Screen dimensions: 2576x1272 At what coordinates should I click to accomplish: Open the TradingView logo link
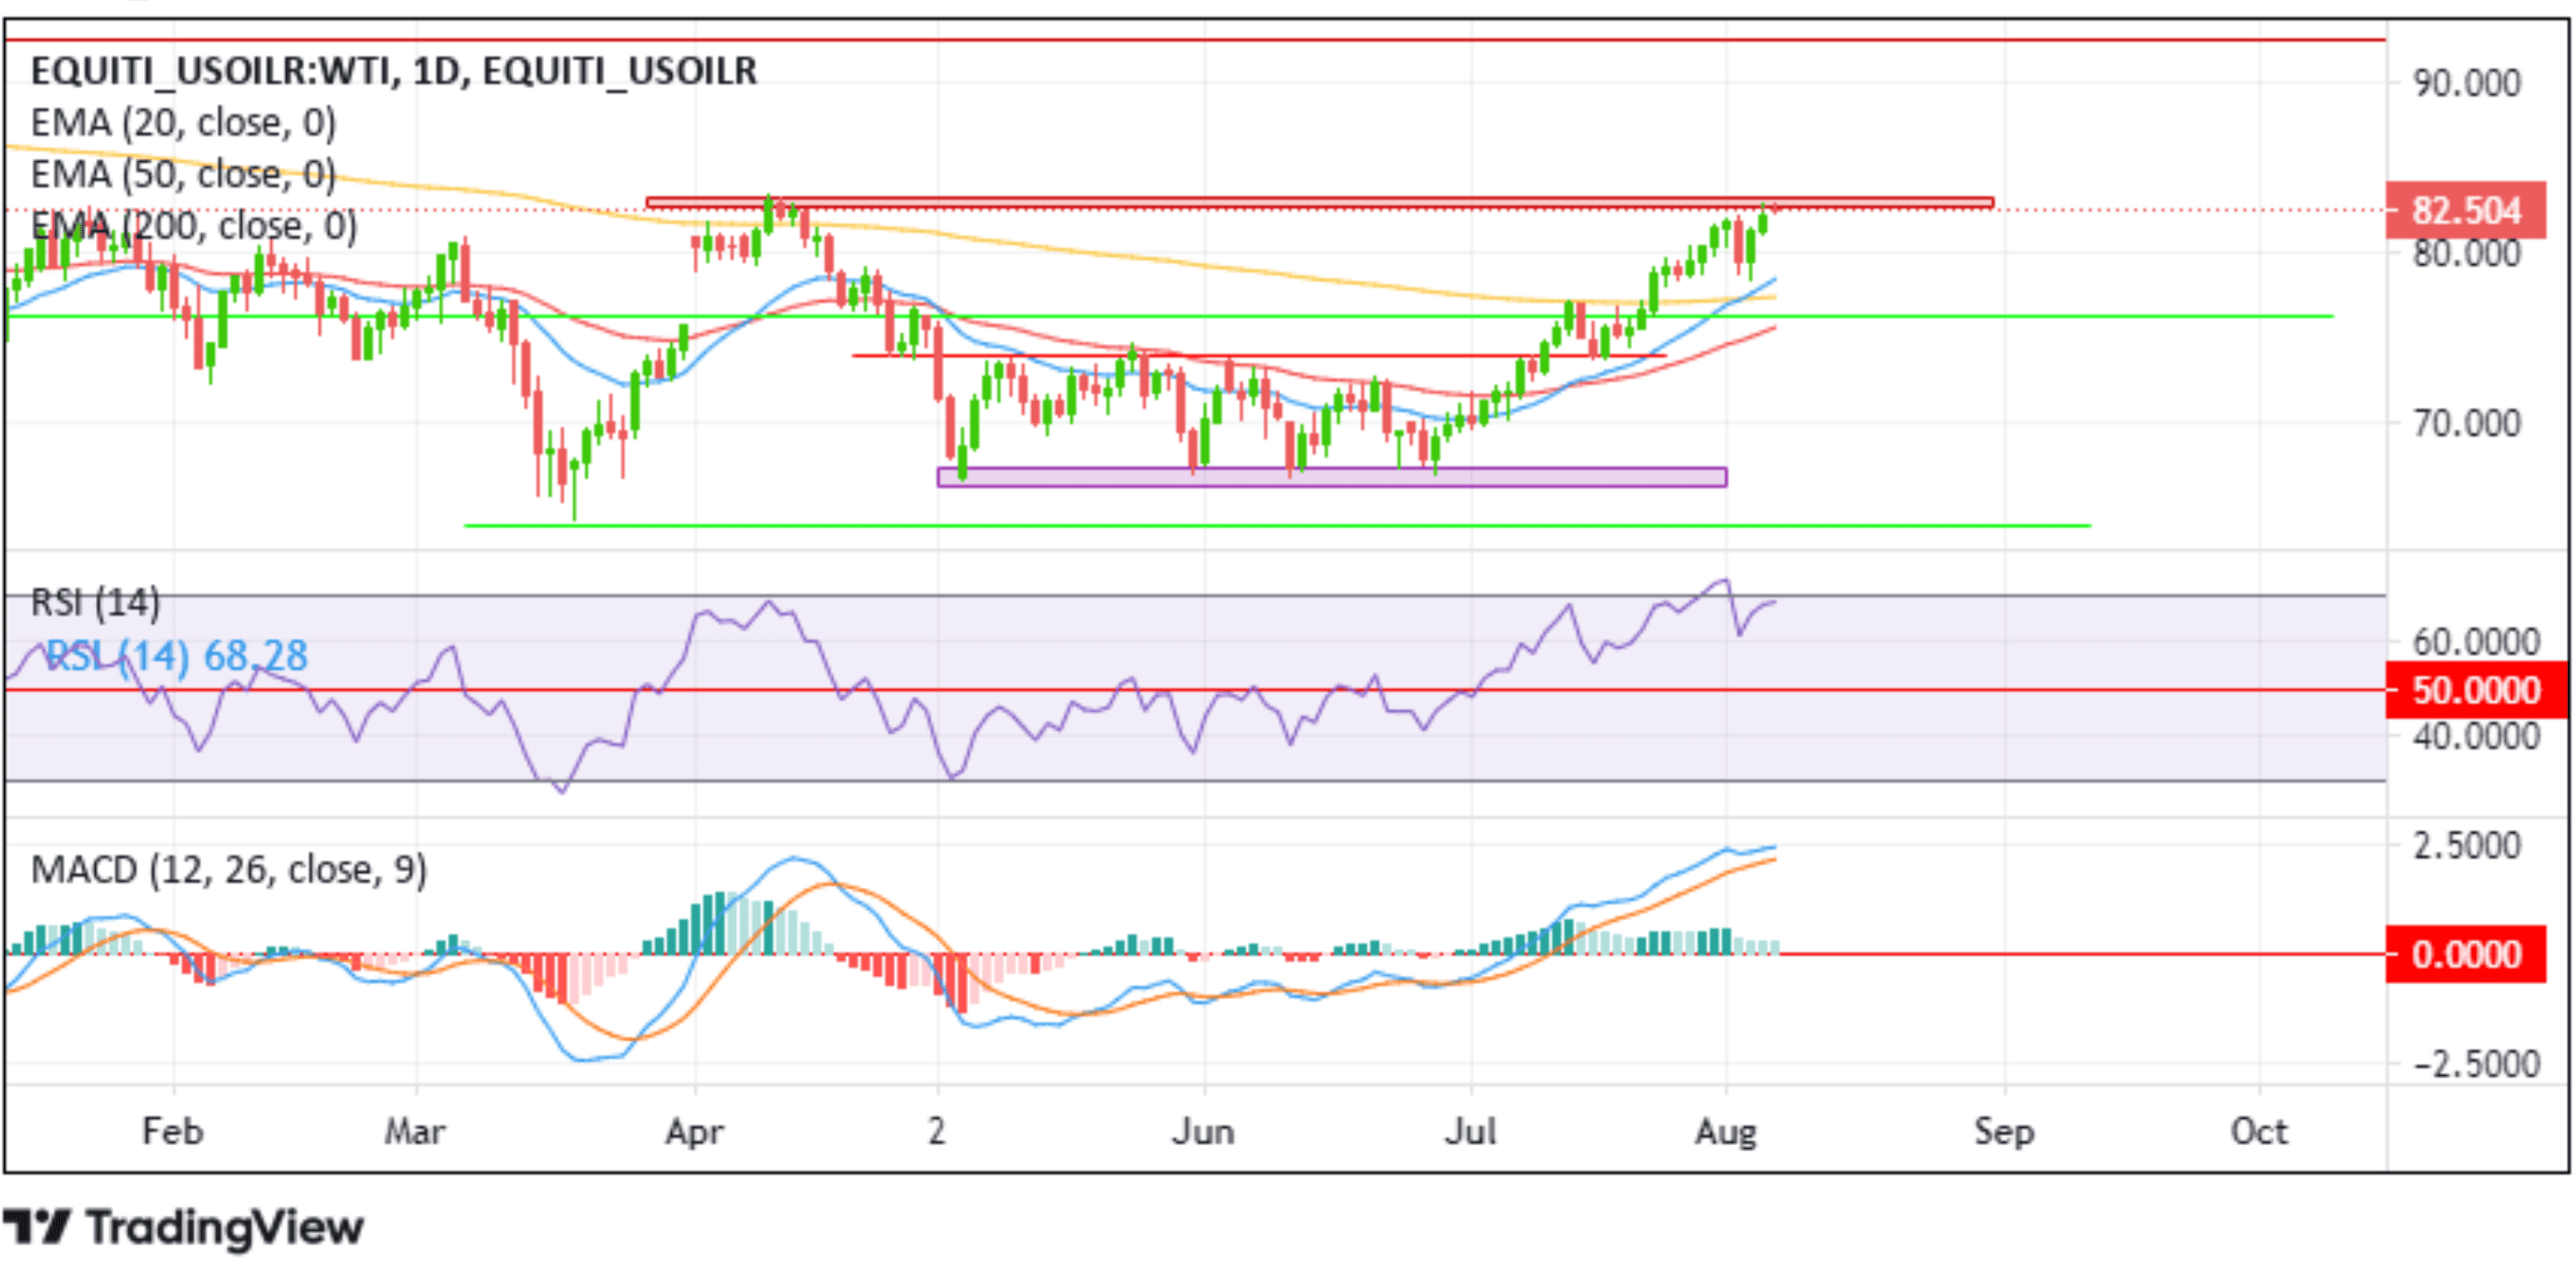pos(183,1227)
